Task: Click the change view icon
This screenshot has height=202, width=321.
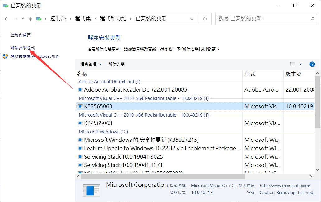Action: pyautogui.click(x=292, y=64)
